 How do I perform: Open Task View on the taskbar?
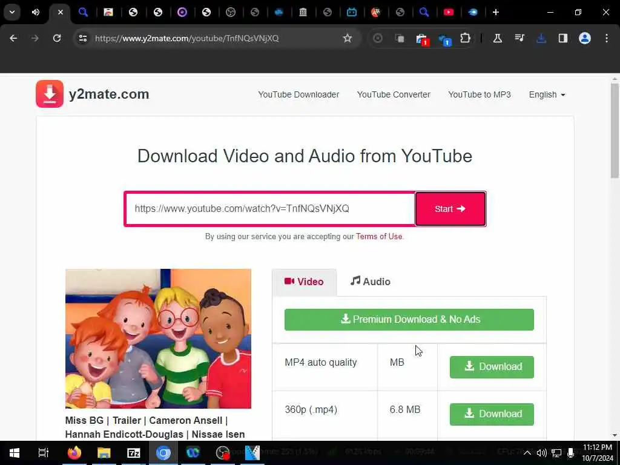43,453
